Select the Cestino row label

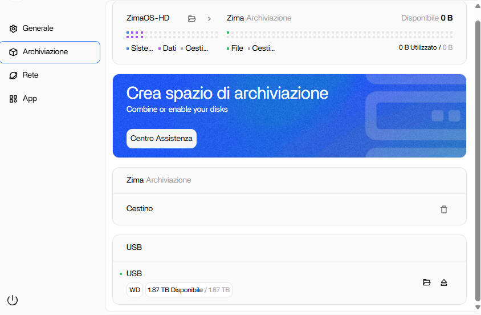pyautogui.click(x=140, y=209)
